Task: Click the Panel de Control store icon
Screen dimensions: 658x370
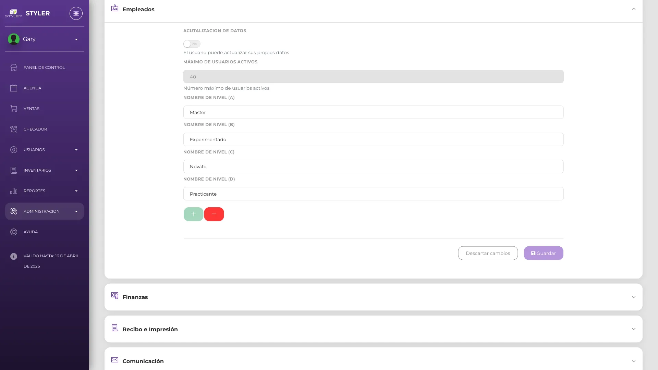Action: pos(14,67)
